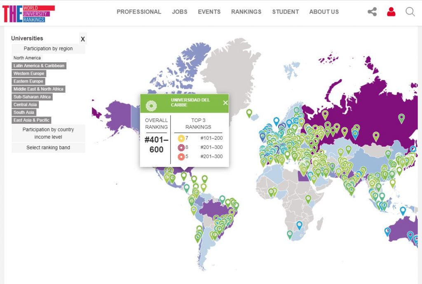
Task: Select the blue map pin in South Africa
Action: [x=299, y=225]
